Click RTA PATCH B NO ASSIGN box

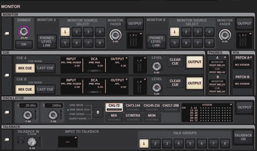click(x=242, y=84)
